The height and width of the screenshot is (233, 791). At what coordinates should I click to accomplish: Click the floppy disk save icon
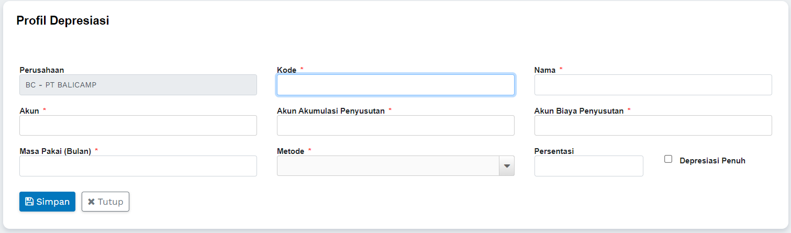point(29,202)
